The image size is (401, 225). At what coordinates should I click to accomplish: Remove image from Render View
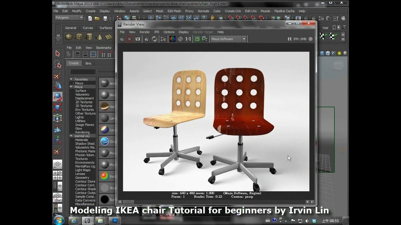tap(205, 39)
